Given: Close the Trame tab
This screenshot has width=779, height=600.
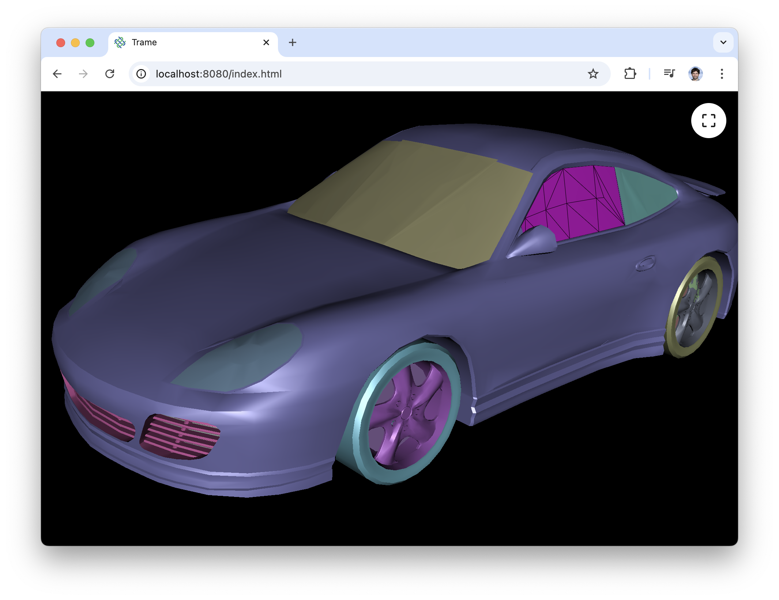Looking at the screenshot, I should point(266,42).
